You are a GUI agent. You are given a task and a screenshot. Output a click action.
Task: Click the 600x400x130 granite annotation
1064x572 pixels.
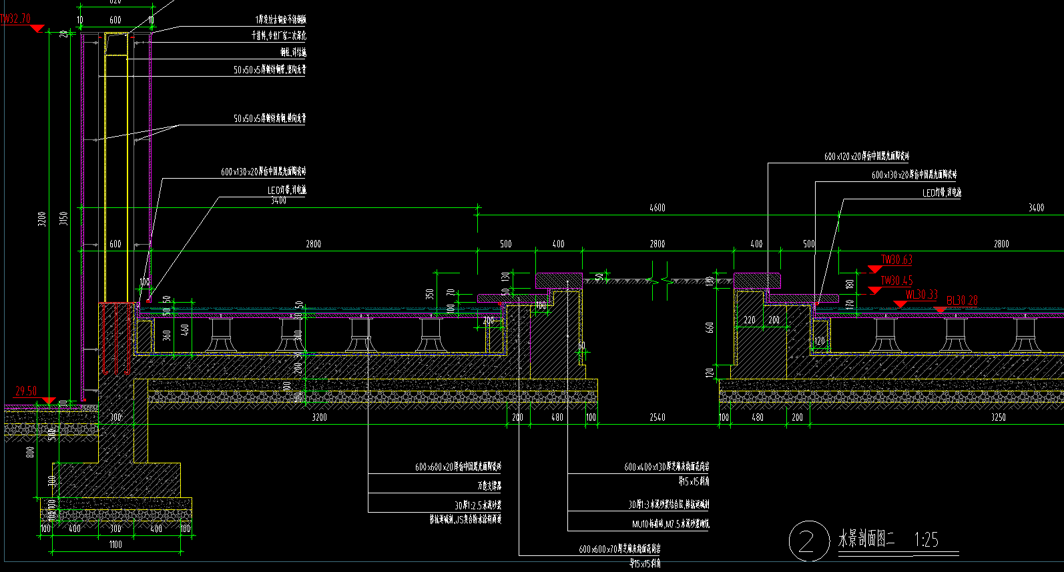coord(667,467)
